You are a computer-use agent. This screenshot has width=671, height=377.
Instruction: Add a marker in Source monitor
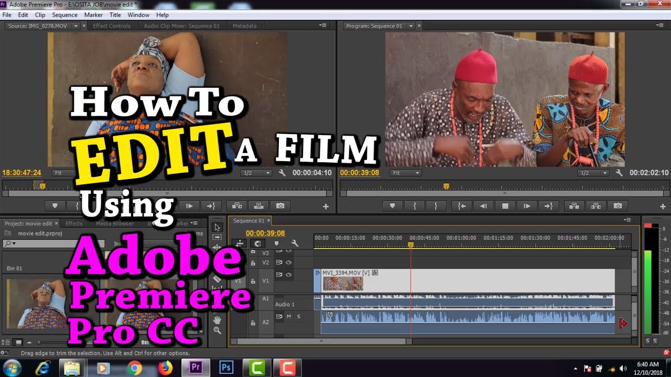point(55,206)
